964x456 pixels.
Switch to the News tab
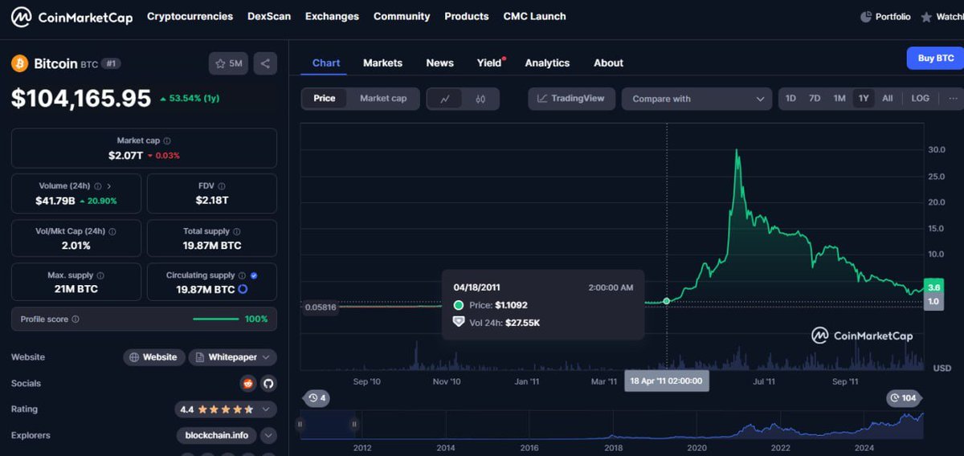click(439, 63)
